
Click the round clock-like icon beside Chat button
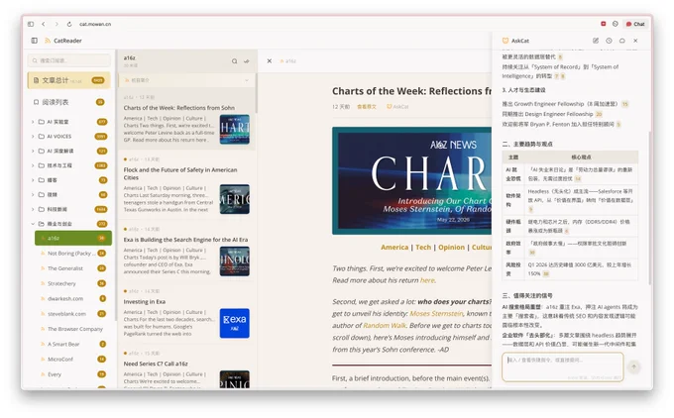[616, 24]
